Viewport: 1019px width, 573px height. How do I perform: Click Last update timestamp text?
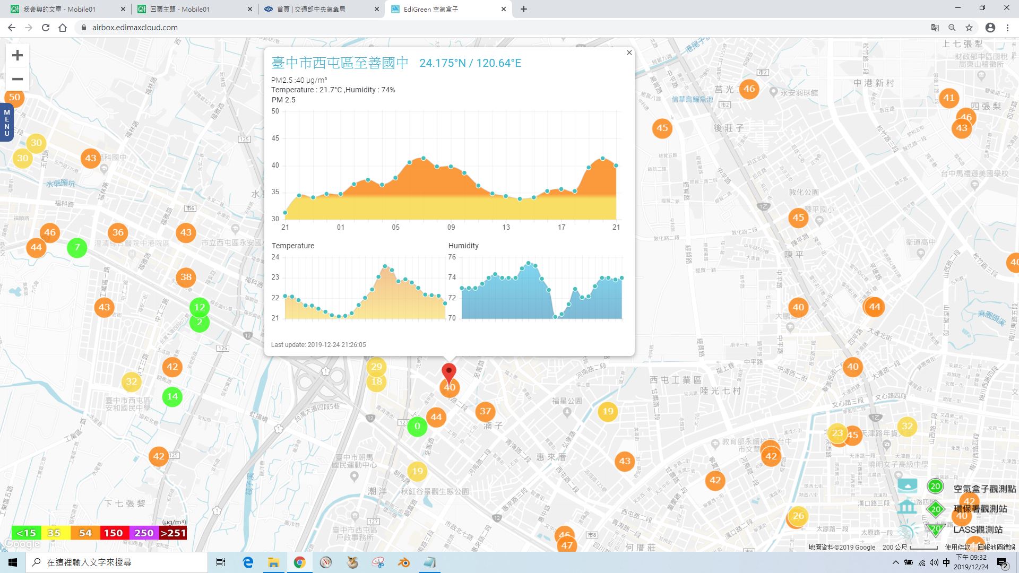pyautogui.click(x=318, y=344)
